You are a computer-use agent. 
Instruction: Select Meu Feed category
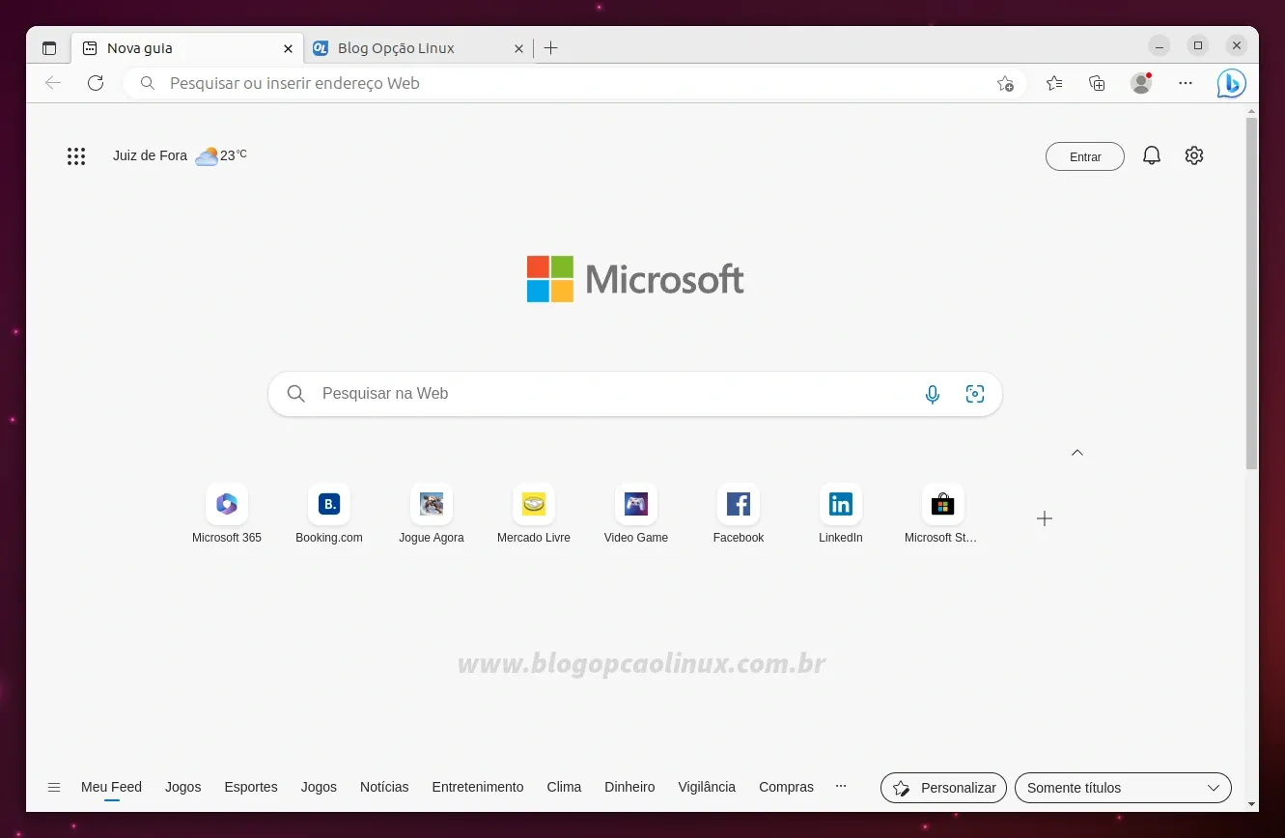(112, 787)
